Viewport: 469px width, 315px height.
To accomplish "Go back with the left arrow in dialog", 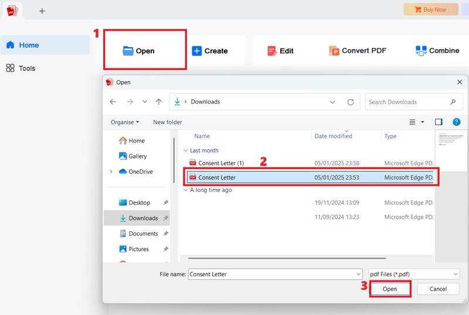I will pyautogui.click(x=113, y=102).
